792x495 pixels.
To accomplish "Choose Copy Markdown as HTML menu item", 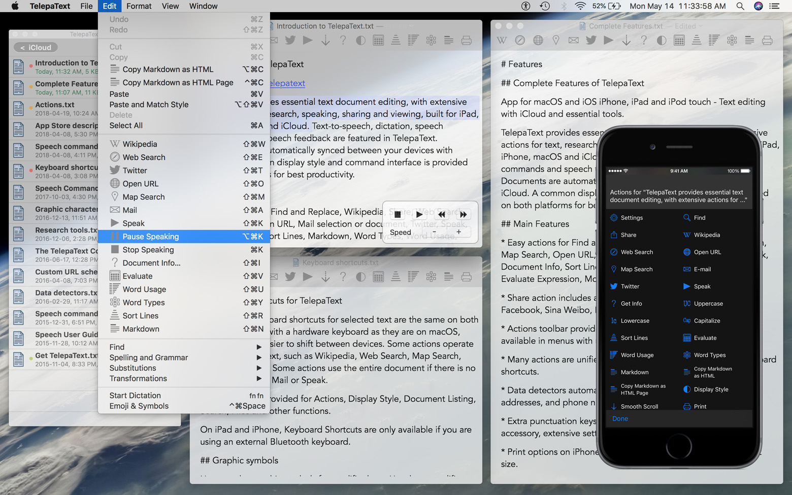I will tap(184, 70).
